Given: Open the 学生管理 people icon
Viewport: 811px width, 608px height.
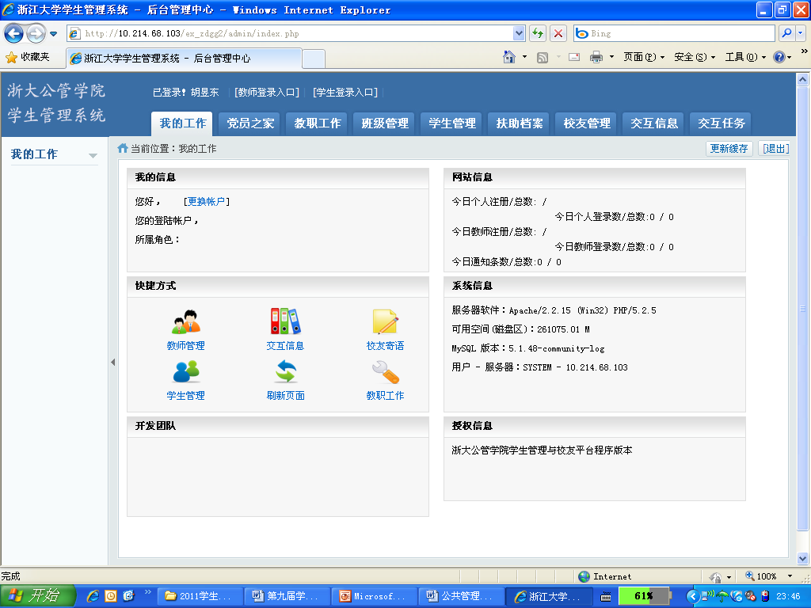Looking at the screenshot, I should 186,371.
